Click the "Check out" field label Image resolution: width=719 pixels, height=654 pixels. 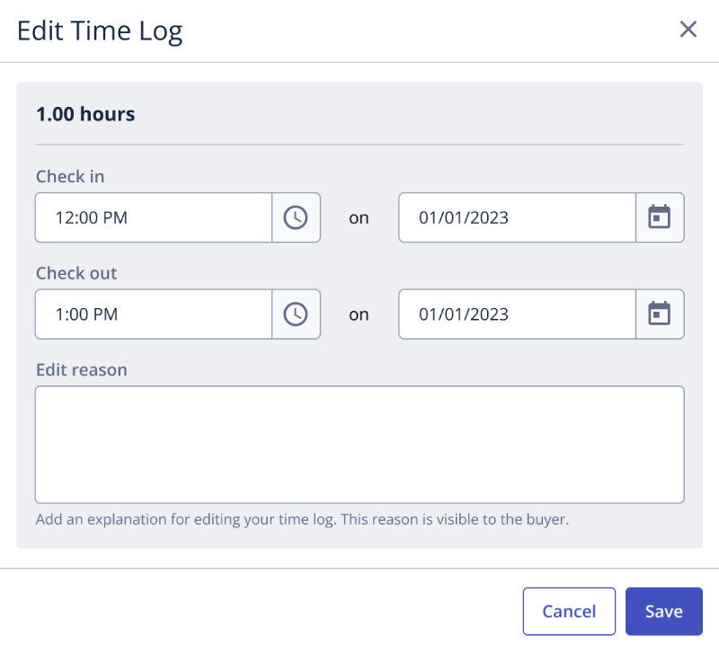(76, 273)
